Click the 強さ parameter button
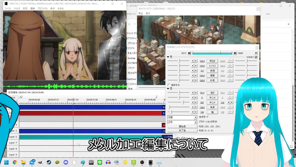Screen dimensions: 296x167 pyautogui.click(x=212, y=93)
